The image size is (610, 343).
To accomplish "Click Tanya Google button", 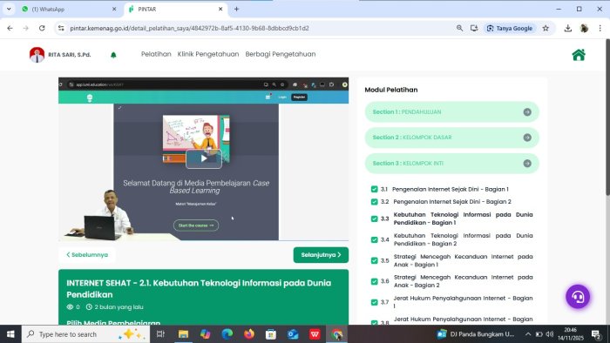I will pyautogui.click(x=510, y=28).
